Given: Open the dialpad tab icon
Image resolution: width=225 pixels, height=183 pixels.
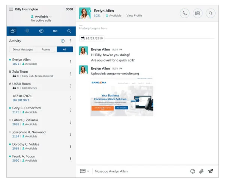Looking at the screenshot, I should [27, 31].
